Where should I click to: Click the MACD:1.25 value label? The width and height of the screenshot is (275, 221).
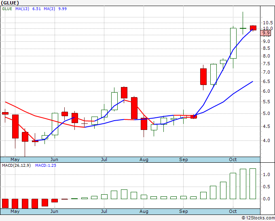(45, 166)
